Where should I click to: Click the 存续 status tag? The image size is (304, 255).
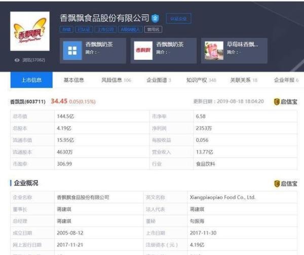click(66, 29)
